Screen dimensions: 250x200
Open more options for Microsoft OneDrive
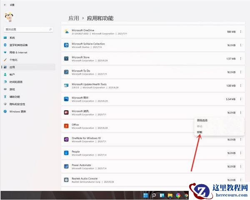coord(240,32)
